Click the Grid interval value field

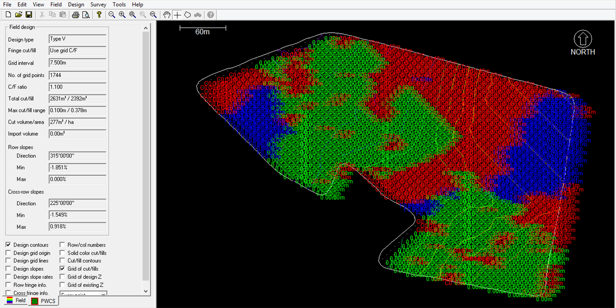[x=77, y=63]
